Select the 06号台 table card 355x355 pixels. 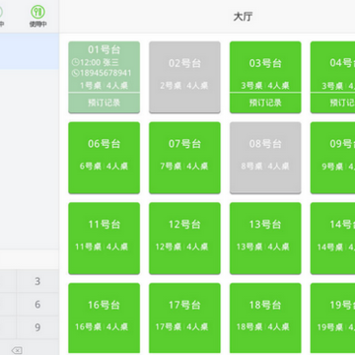tap(105, 158)
